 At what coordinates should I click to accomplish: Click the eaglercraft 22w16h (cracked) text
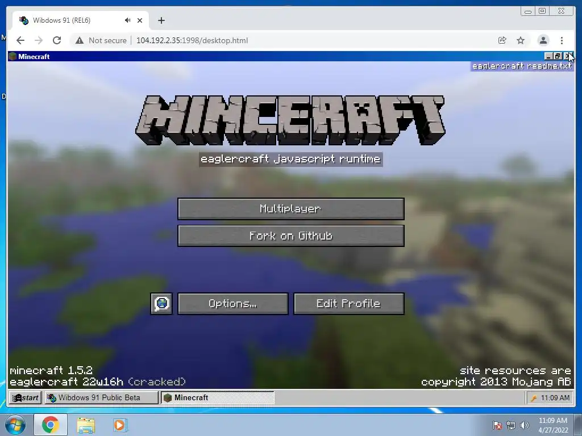coord(98,381)
